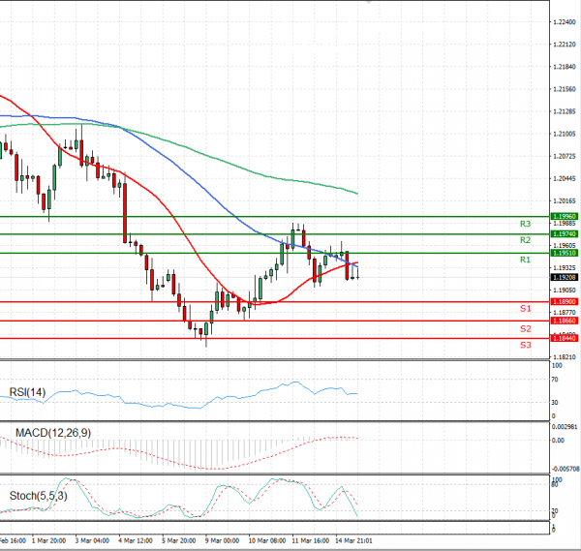This screenshot has width=581, height=551.
Task: Click the 1.22400 price axis label
Action: point(565,22)
